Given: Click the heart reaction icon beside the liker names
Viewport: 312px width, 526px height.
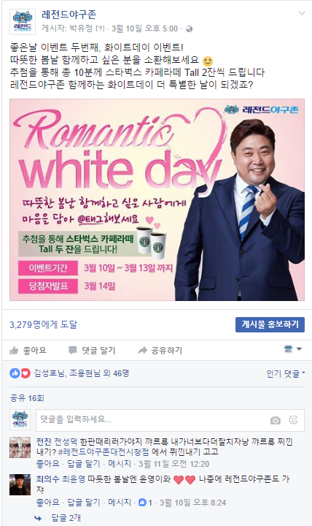Looking at the screenshot, I should click(x=26, y=373).
